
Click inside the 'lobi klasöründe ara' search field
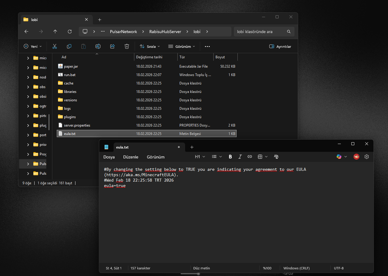click(x=260, y=32)
